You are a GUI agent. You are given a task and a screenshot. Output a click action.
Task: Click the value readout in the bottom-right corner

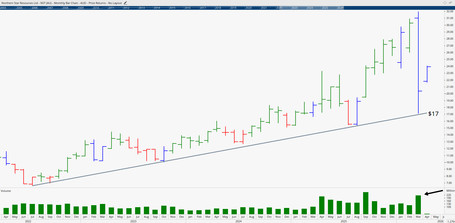pyautogui.click(x=451, y=221)
